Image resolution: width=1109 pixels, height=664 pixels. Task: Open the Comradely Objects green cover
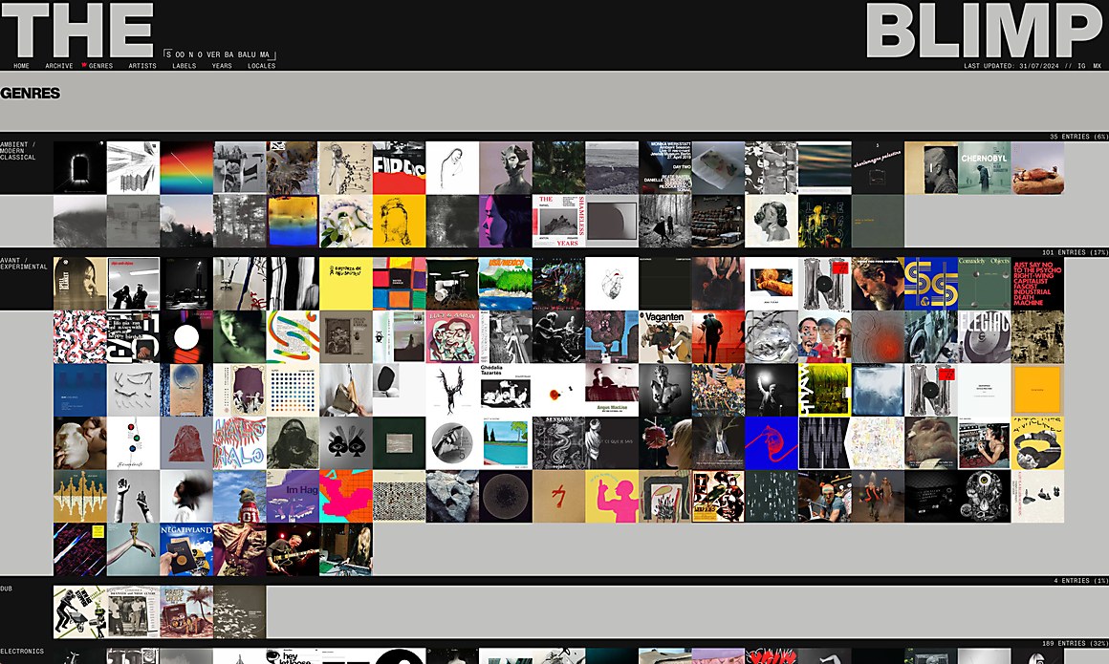(984, 284)
